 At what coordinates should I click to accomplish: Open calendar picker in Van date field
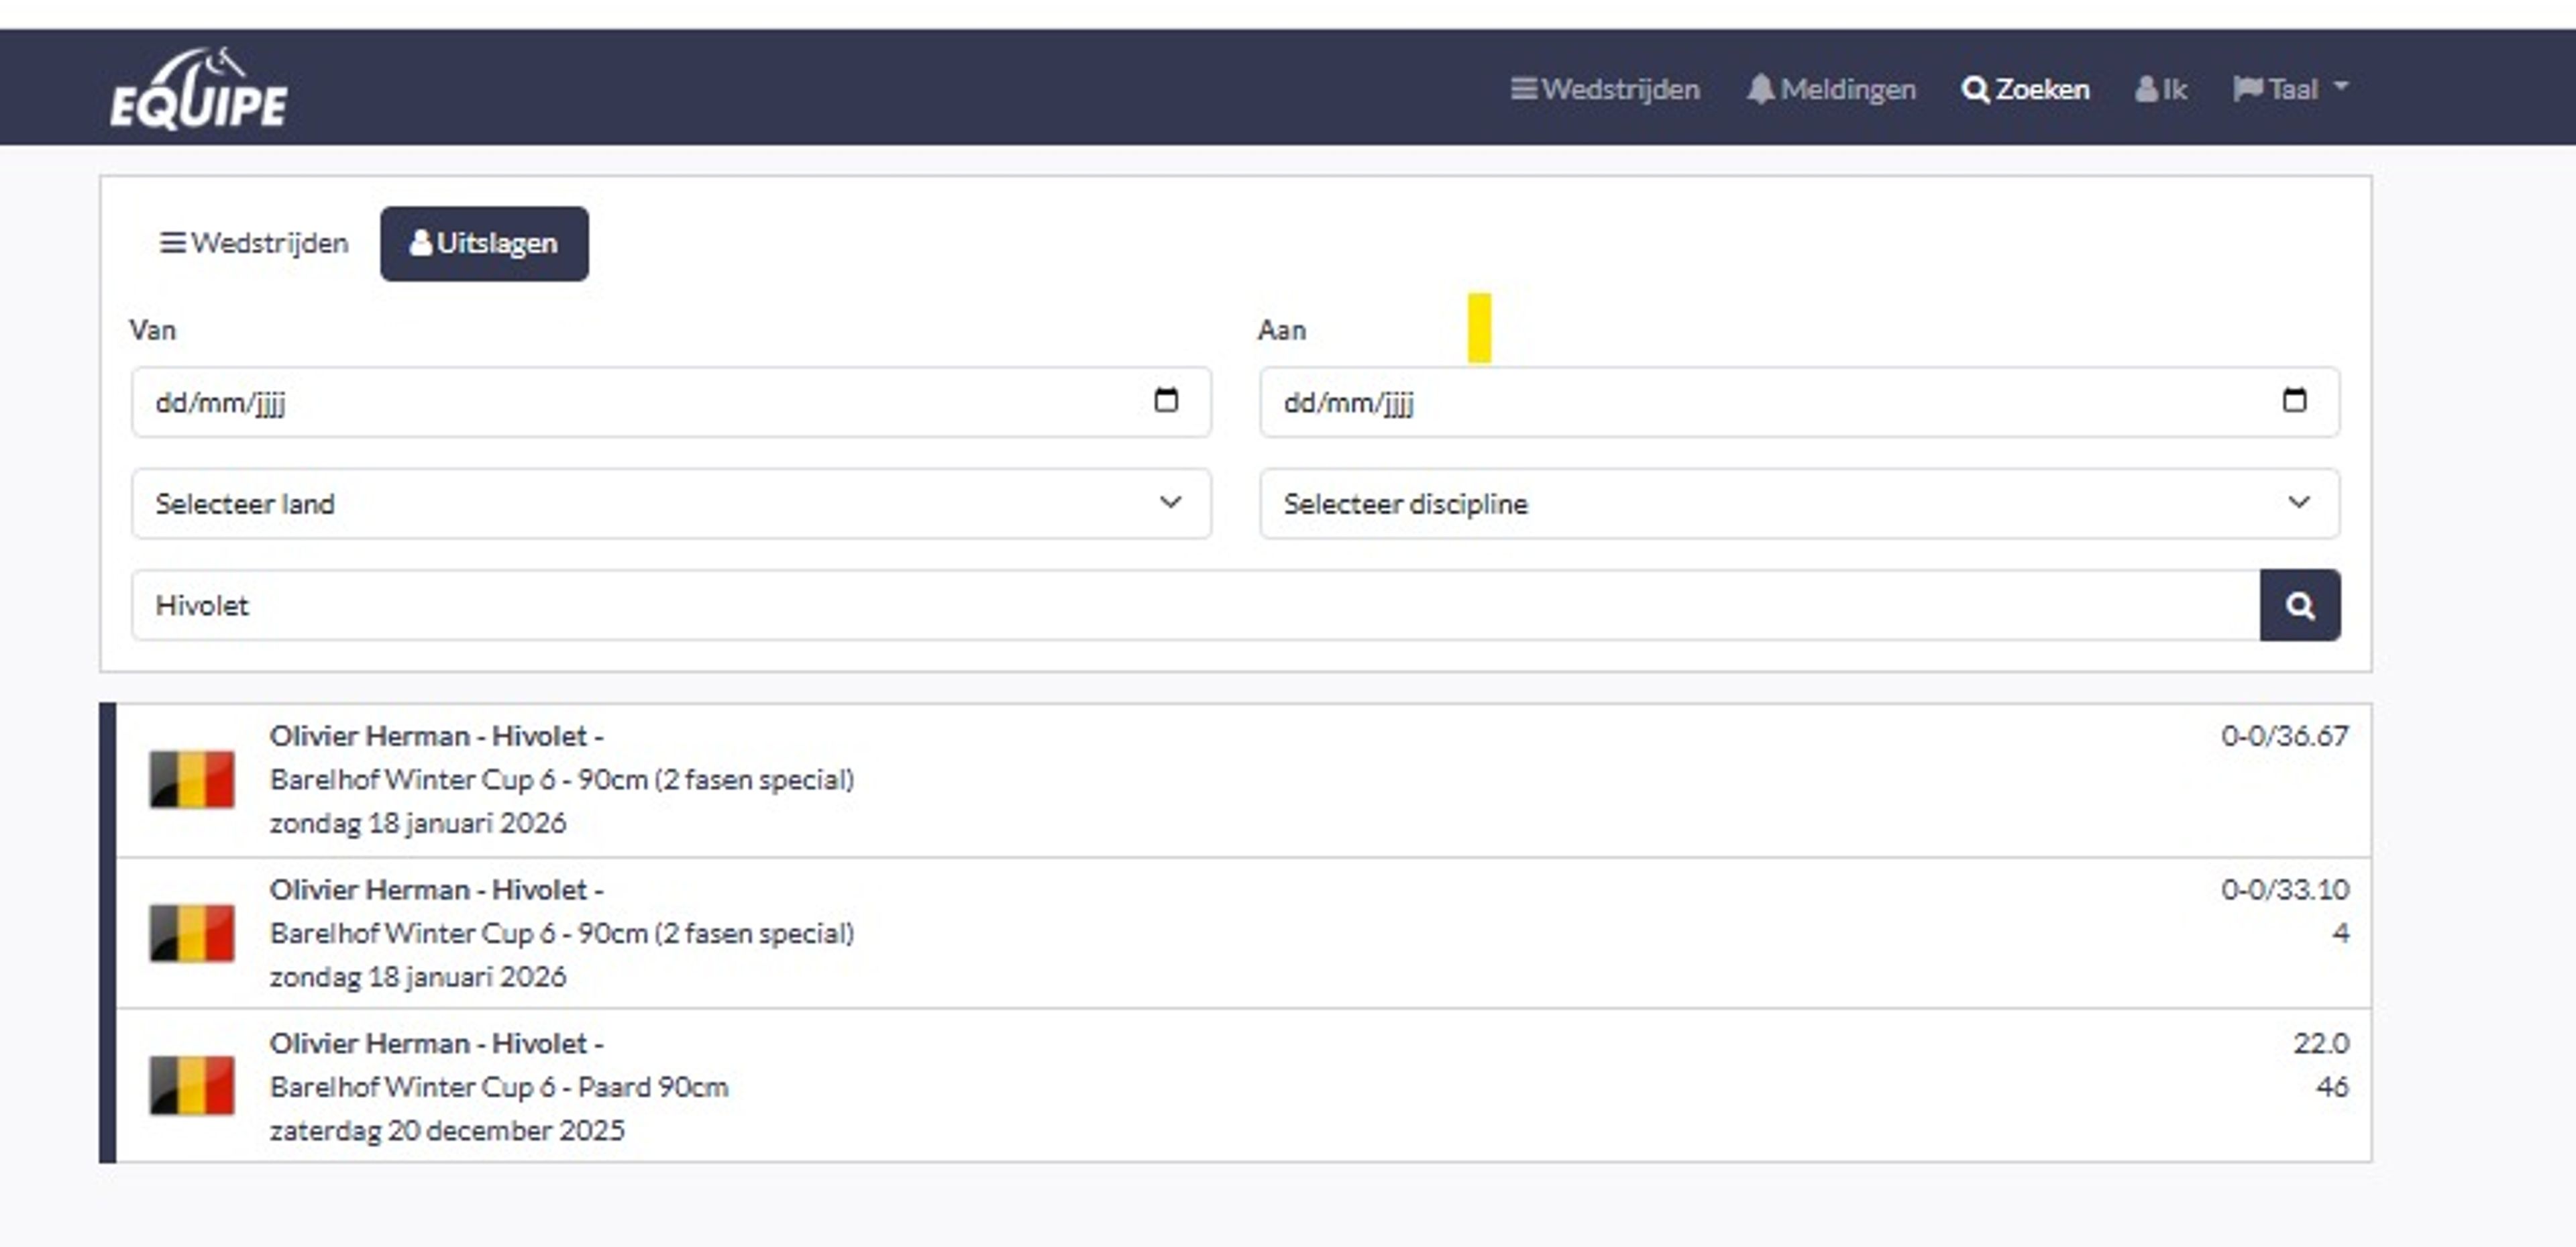(x=1165, y=401)
